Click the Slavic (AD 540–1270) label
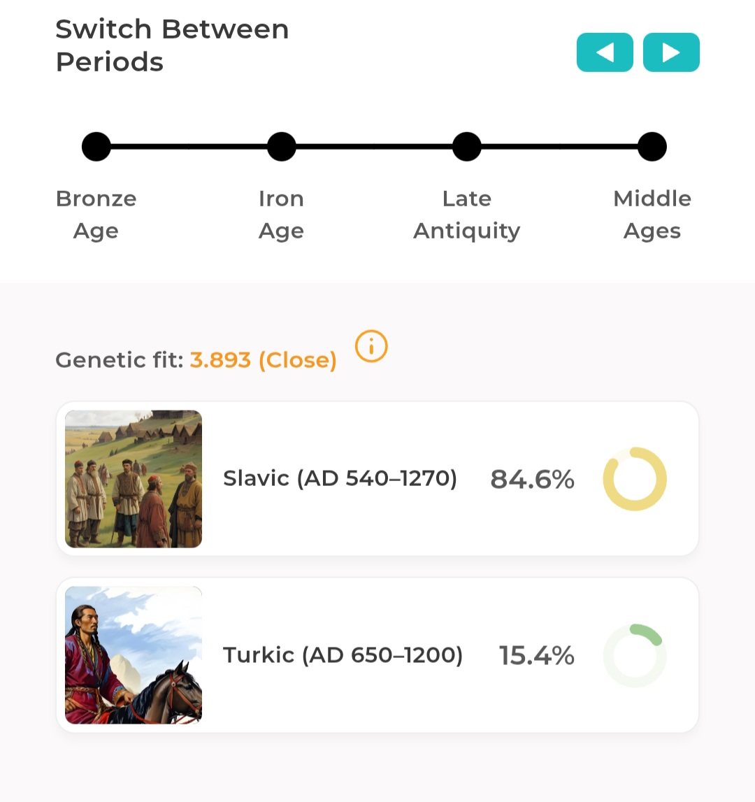 tap(340, 479)
